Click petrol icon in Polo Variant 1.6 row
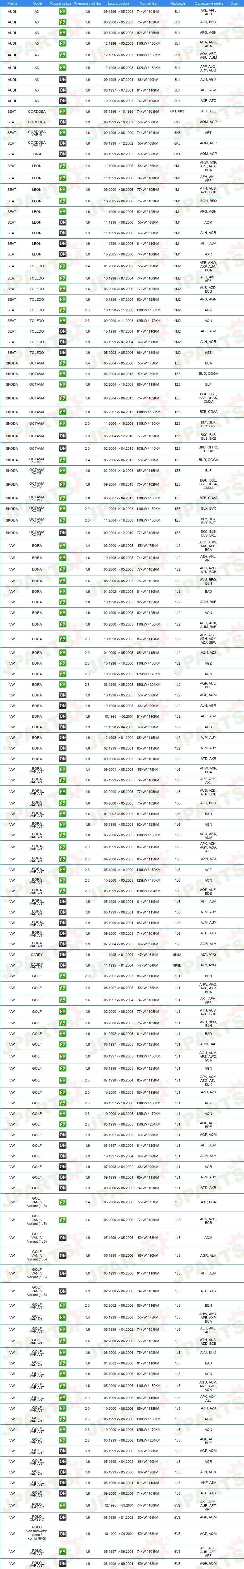This screenshot has height=1569, width=244. [63, 1552]
